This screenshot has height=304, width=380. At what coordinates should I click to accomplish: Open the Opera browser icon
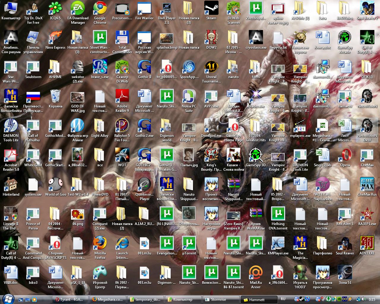point(345,155)
